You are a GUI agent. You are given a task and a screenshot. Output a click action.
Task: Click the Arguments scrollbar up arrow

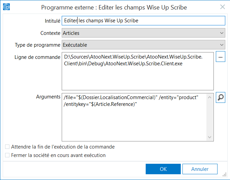coord(210,97)
